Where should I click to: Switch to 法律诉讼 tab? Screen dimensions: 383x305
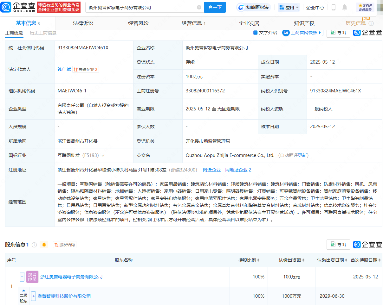[83, 23]
